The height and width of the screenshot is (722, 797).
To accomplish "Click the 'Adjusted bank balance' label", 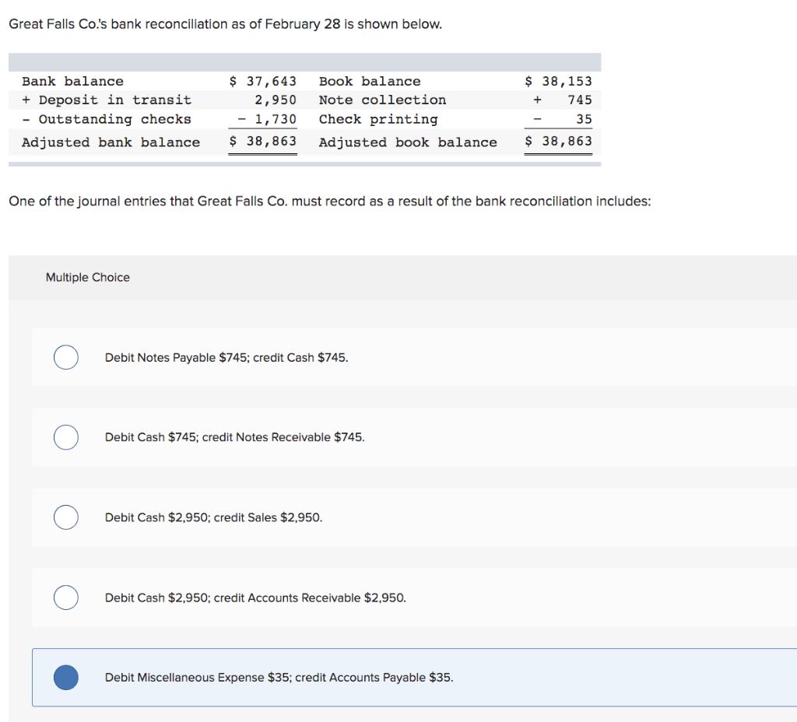I will 111,142.
